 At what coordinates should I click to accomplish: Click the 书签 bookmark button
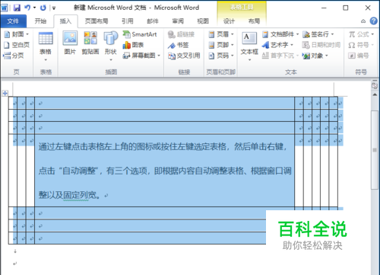click(x=178, y=45)
